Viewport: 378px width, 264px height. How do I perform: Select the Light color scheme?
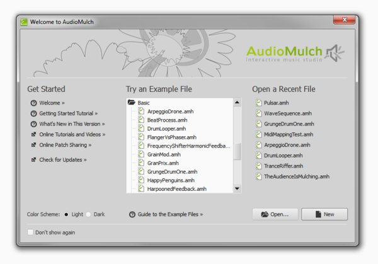point(66,214)
